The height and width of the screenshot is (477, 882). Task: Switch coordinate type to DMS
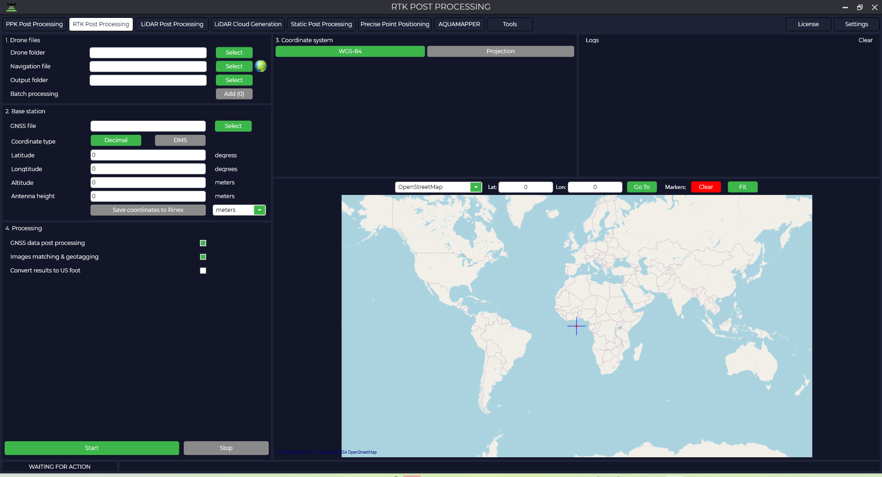point(180,140)
